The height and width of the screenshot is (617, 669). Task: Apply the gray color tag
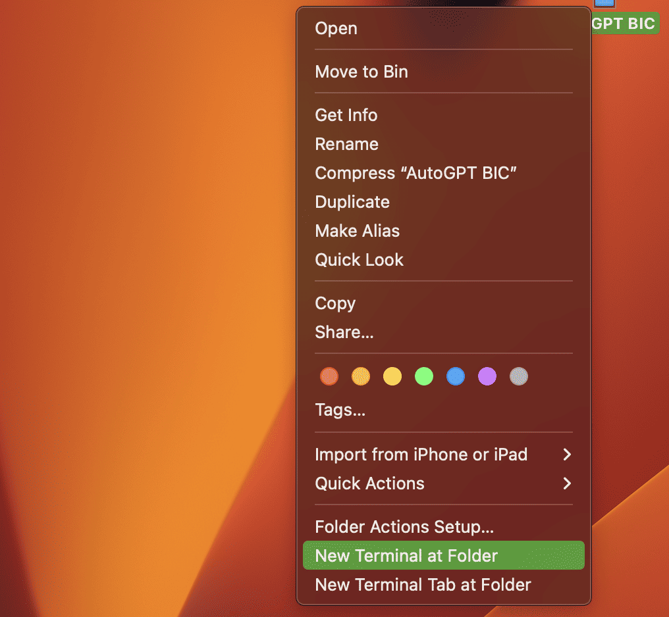pos(518,376)
